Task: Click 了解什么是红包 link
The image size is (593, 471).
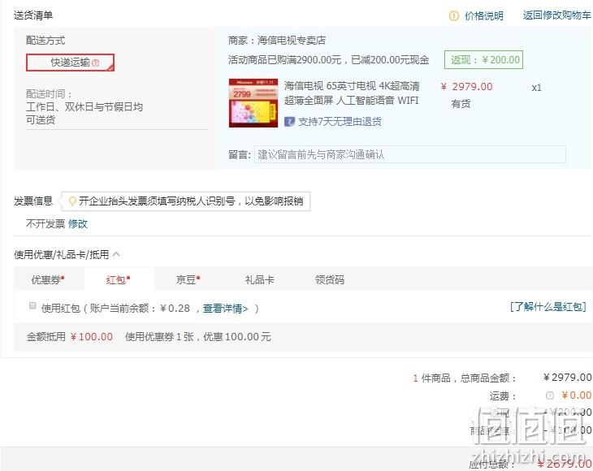Action: tap(548, 307)
